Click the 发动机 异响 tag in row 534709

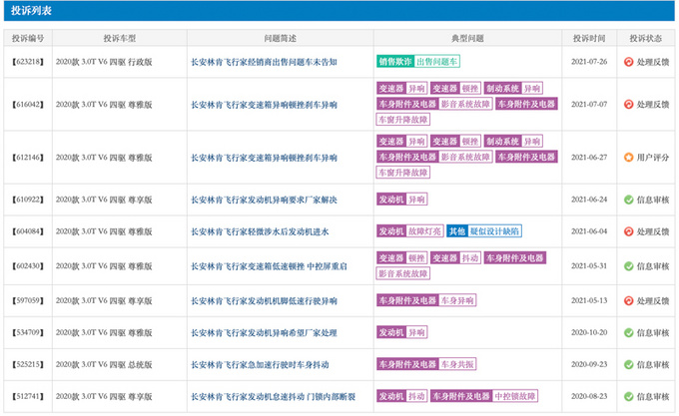click(401, 332)
